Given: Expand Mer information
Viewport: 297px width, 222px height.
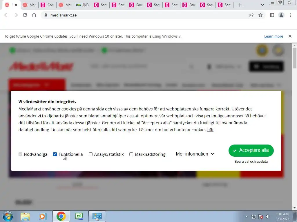Looking at the screenshot, I should click(195, 154).
